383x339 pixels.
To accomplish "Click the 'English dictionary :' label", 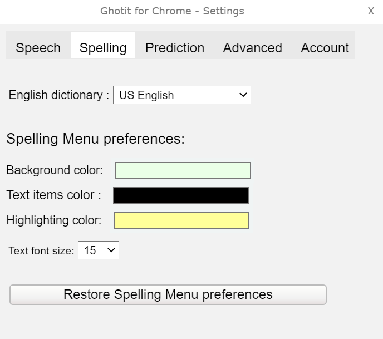I will pos(59,95).
